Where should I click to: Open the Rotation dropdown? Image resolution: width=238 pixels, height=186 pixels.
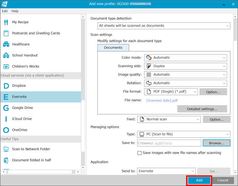185,83
